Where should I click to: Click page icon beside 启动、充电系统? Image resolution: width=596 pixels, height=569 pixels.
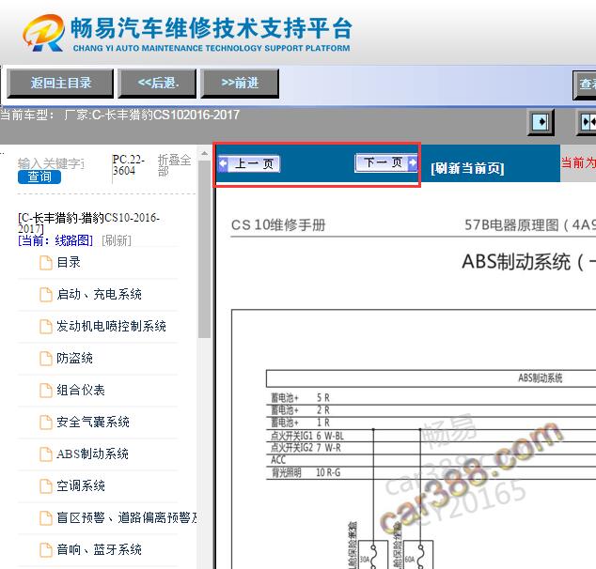(x=46, y=295)
